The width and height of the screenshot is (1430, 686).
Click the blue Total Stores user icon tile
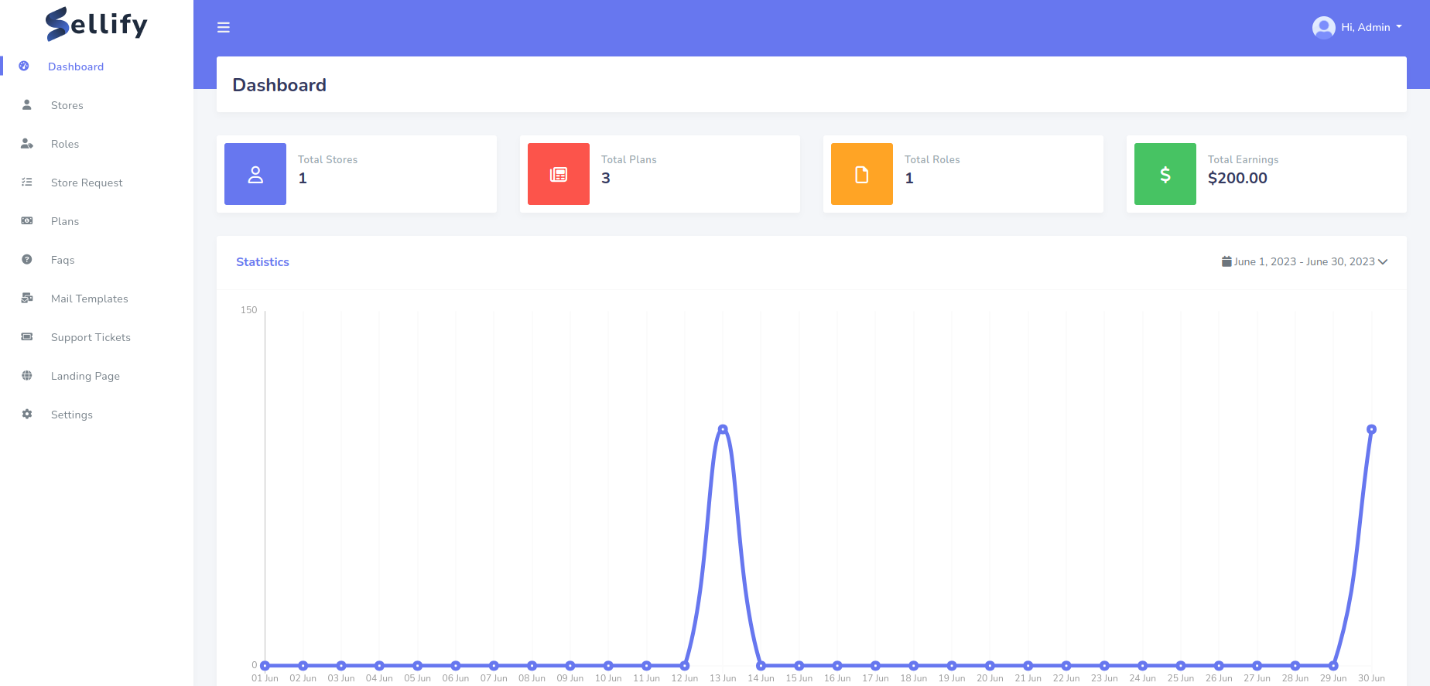[x=255, y=174]
